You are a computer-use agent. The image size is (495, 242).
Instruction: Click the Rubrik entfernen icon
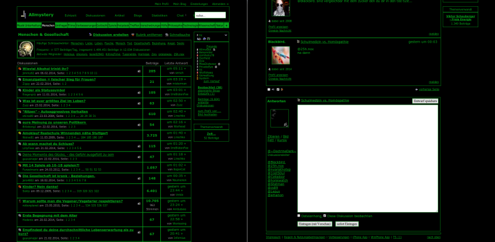[133, 35]
